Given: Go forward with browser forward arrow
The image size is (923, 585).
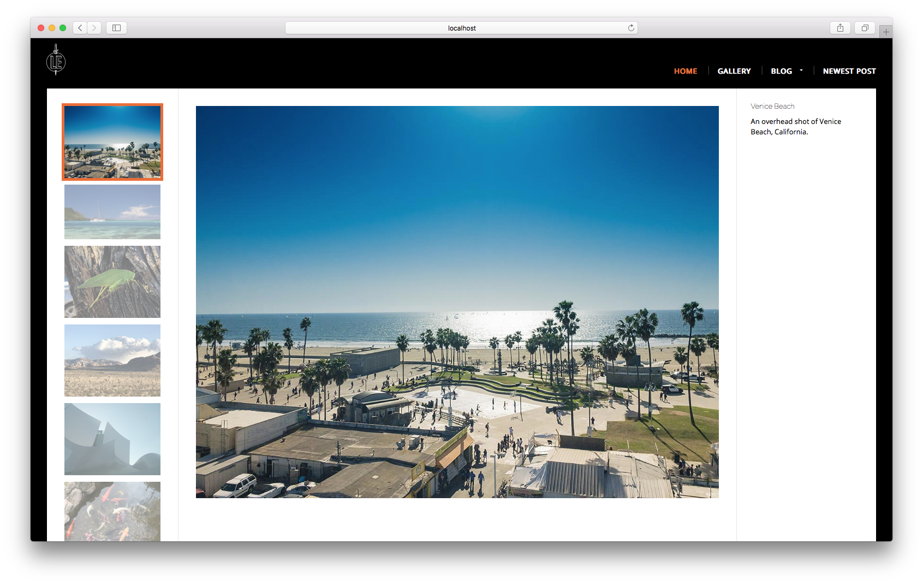Looking at the screenshot, I should point(94,28).
